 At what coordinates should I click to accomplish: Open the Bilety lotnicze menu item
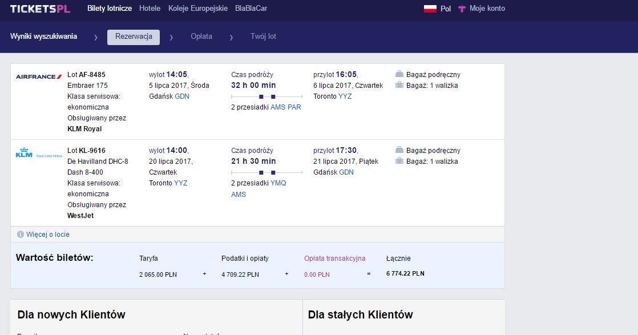coord(110,8)
